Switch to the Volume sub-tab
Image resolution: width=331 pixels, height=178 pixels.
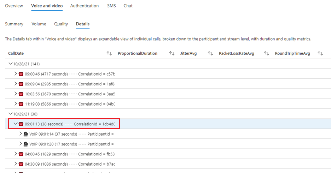point(39,24)
